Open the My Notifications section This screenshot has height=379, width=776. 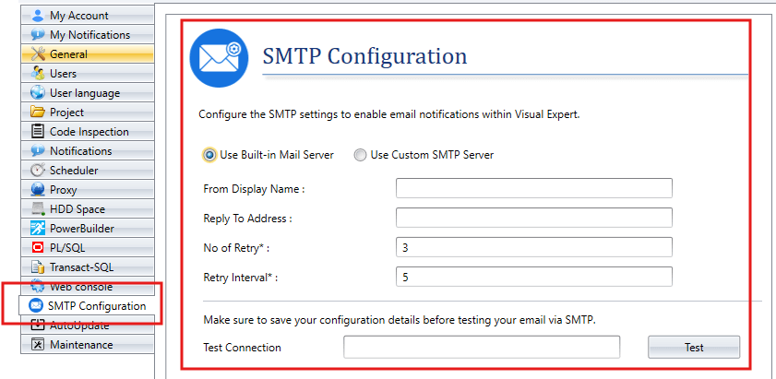pyautogui.click(x=88, y=35)
